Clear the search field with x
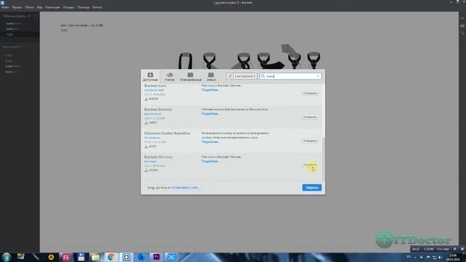 click(x=318, y=76)
